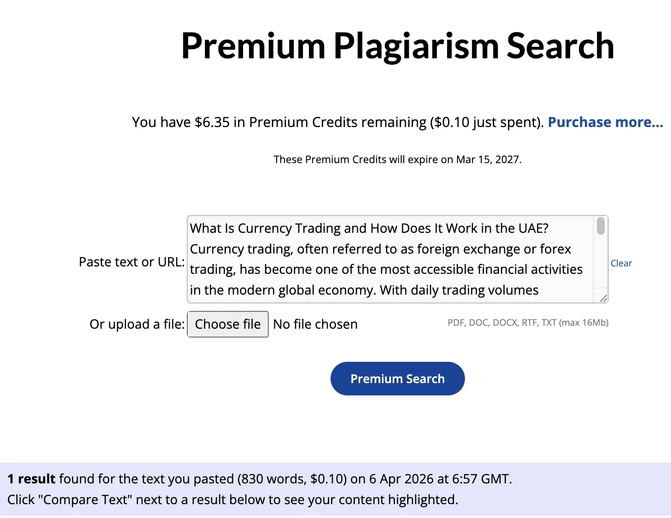671x518 pixels.
Task: Click the "No file chosen" text
Action: (315, 324)
